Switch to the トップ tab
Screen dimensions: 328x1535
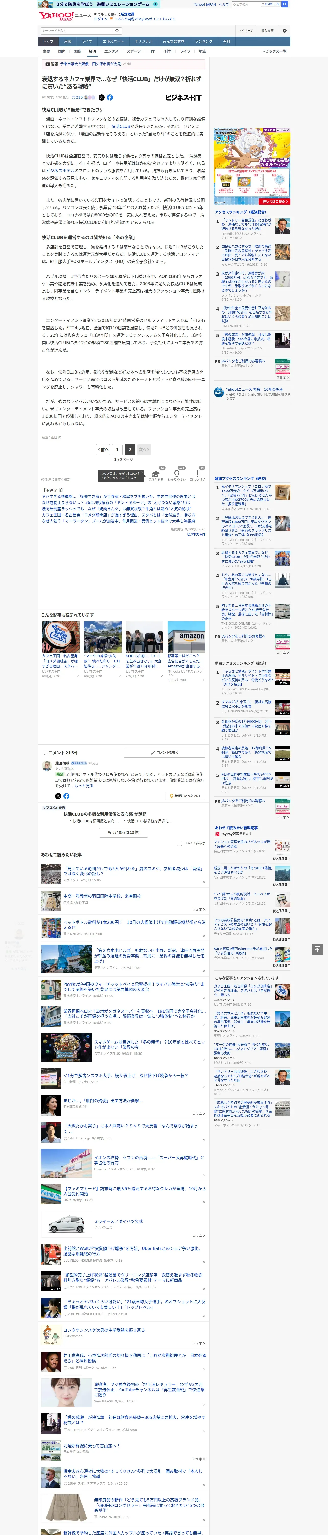[x=48, y=42]
